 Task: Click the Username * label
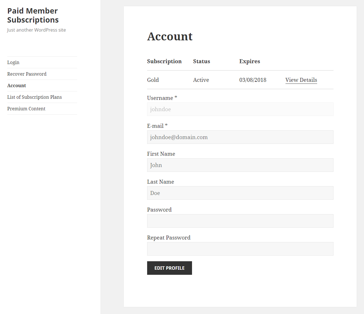162,98
